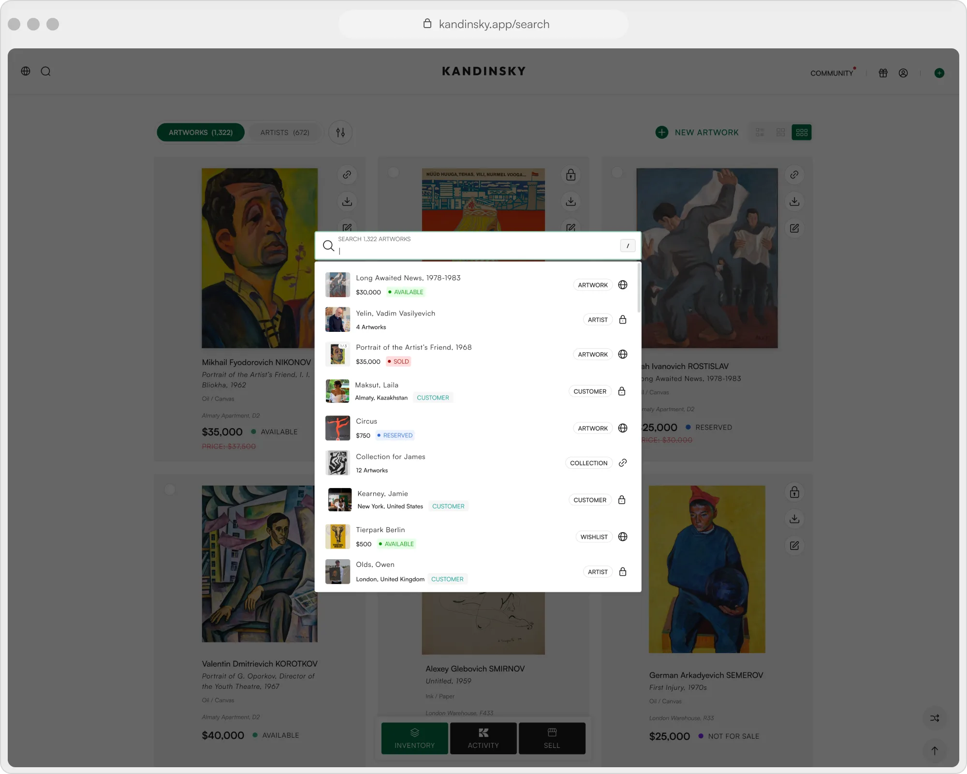This screenshot has width=967, height=774.
Task: Click the shuffle icon at bottom right
Action: [x=935, y=718]
